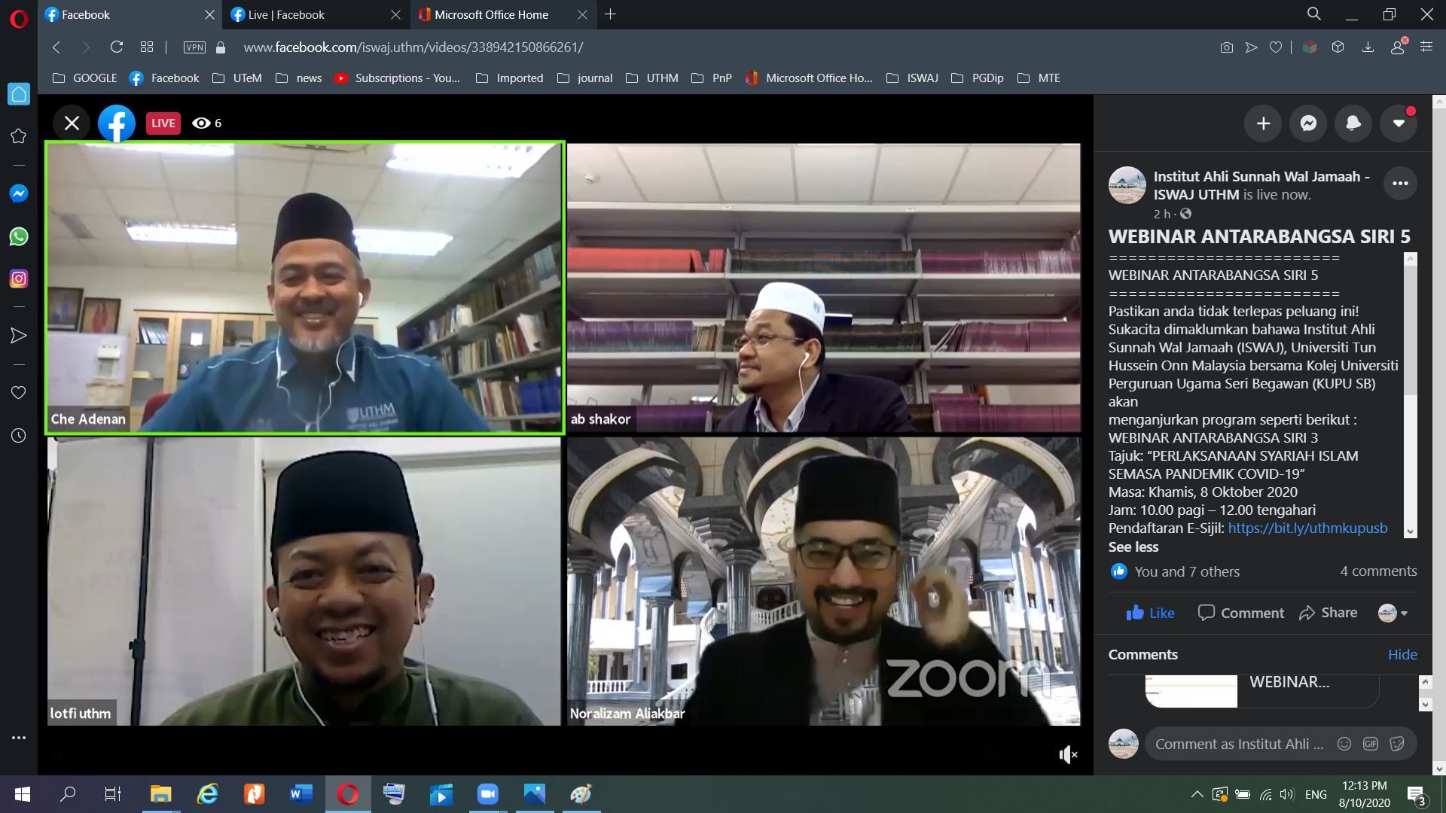Click the Facebook logo beside LIVE
The width and height of the screenshot is (1446, 813).
tap(117, 123)
